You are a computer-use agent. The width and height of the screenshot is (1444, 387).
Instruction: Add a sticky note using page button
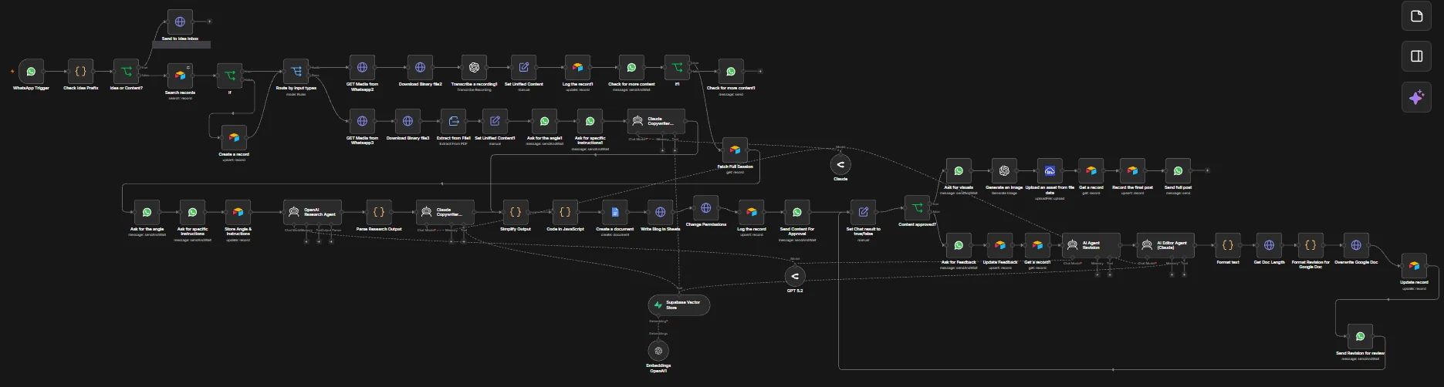(1416, 16)
